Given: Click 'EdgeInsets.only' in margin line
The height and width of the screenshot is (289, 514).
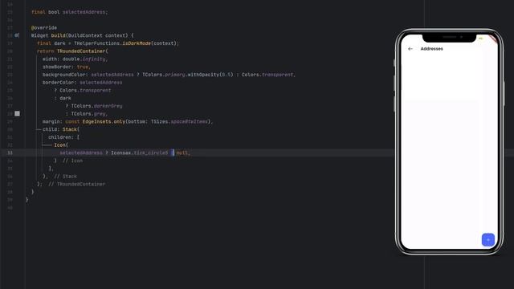Looking at the screenshot, I should click(104, 121).
